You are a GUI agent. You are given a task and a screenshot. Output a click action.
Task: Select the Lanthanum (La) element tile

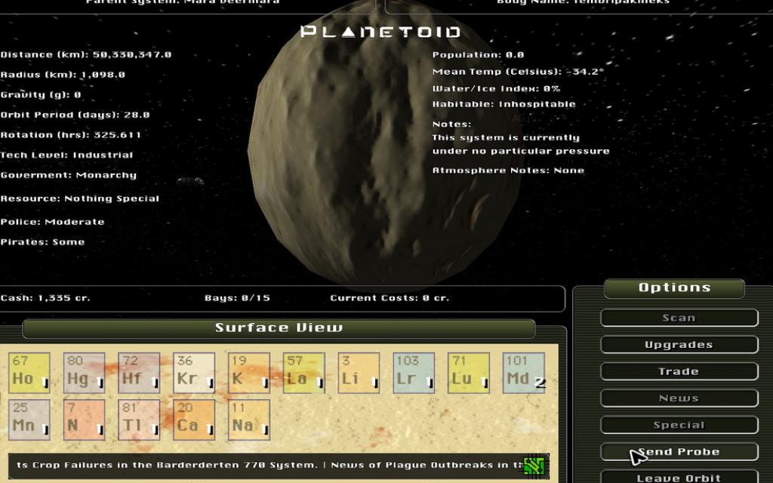(304, 373)
